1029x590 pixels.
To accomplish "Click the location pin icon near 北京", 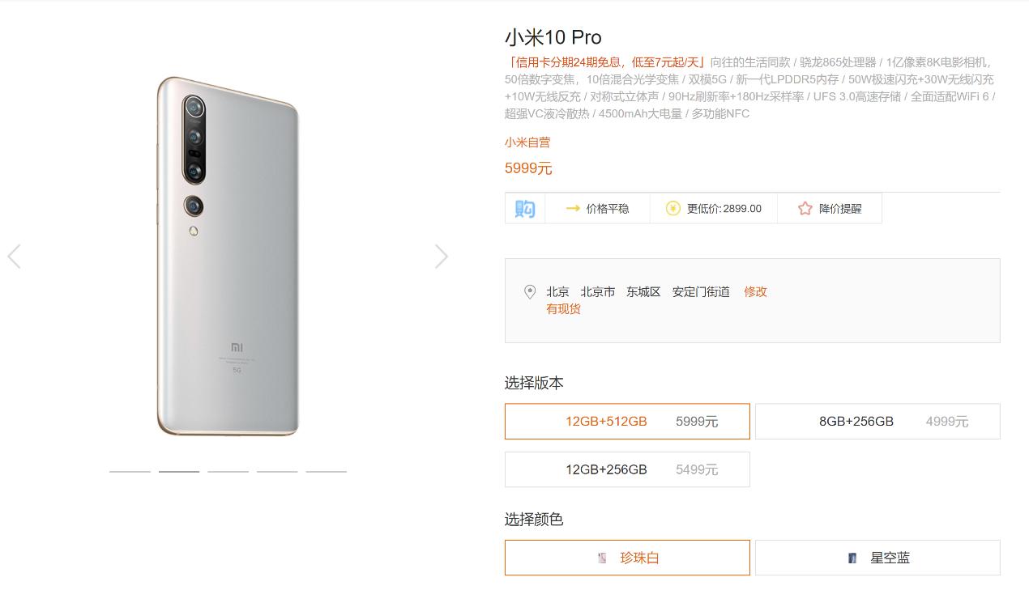I will click(531, 291).
